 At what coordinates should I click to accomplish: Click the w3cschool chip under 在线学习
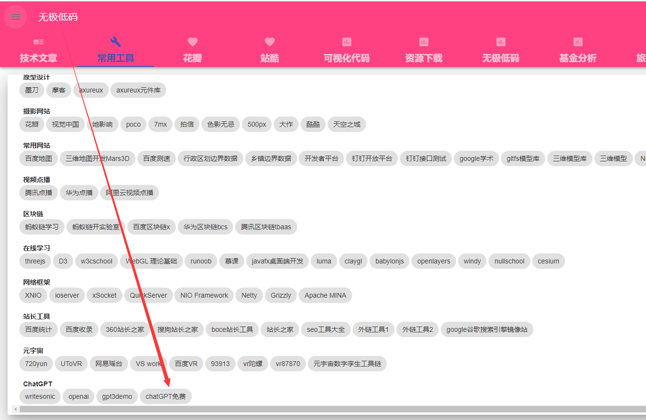[96, 261]
